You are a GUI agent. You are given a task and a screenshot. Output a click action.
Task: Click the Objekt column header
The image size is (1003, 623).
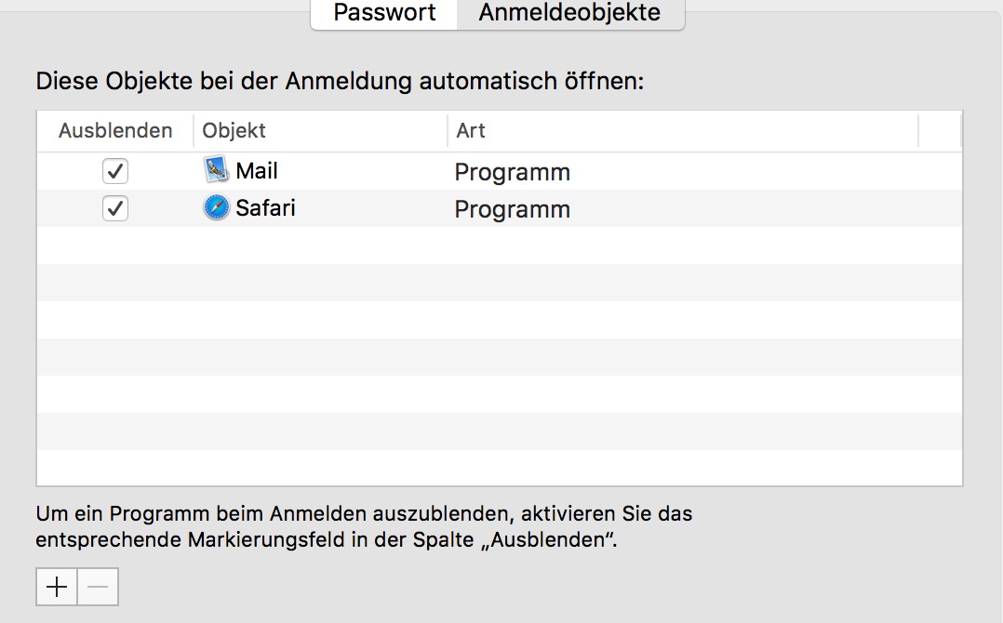point(234,131)
